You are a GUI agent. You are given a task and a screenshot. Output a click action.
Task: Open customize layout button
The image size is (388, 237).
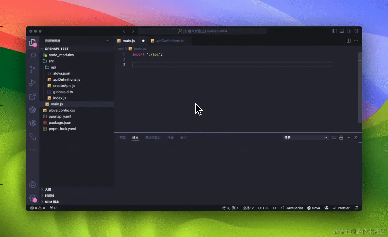356,31
